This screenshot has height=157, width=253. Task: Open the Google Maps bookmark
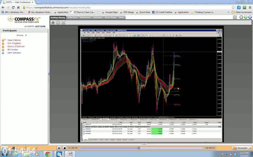(110, 12)
